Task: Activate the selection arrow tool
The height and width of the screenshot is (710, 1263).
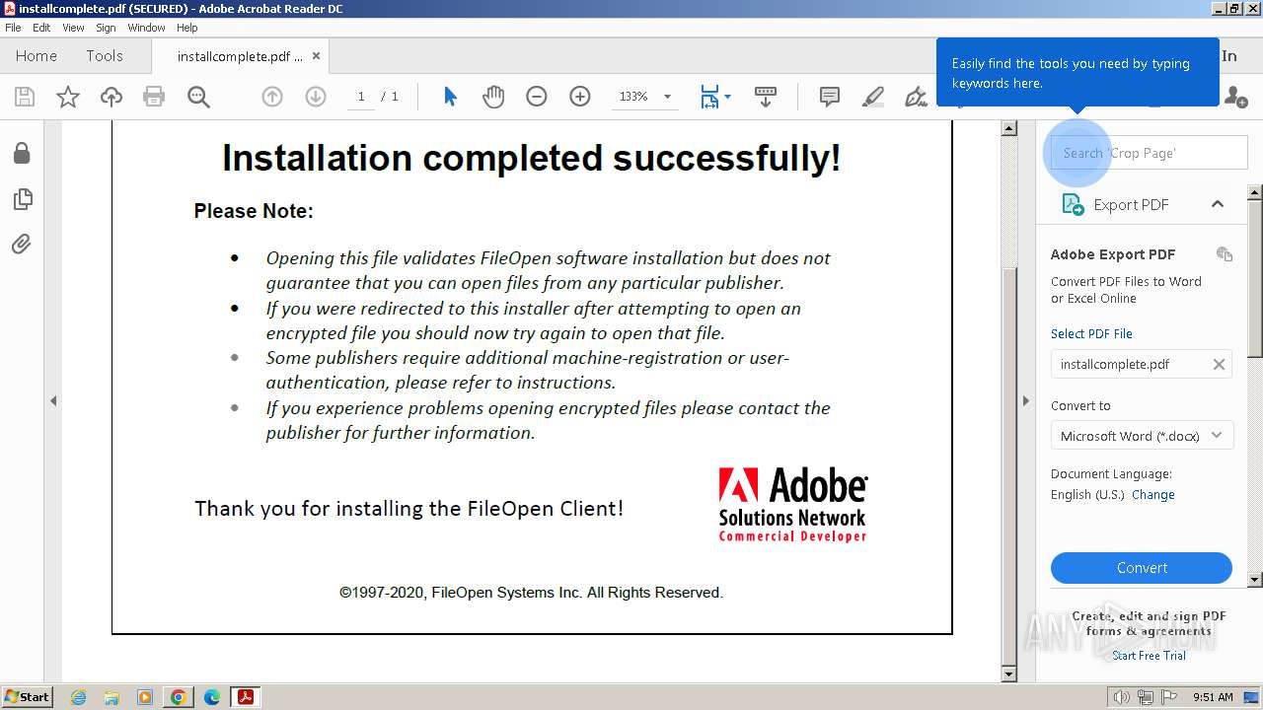Action: coord(451,97)
